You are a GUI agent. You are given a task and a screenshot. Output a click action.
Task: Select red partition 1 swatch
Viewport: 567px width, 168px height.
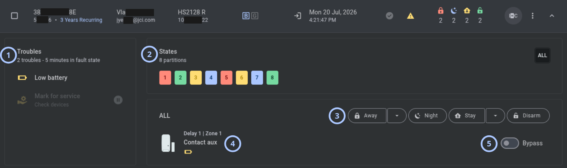[x=165, y=78]
